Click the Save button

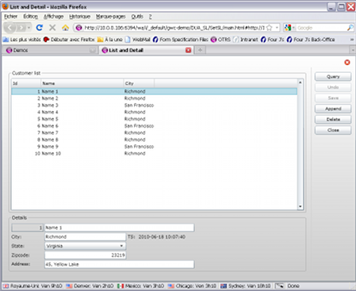coord(333,98)
